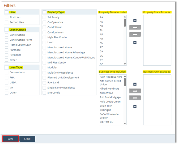Click the Property State move-right arrow button
The image size is (178, 144).
coord(135,27)
